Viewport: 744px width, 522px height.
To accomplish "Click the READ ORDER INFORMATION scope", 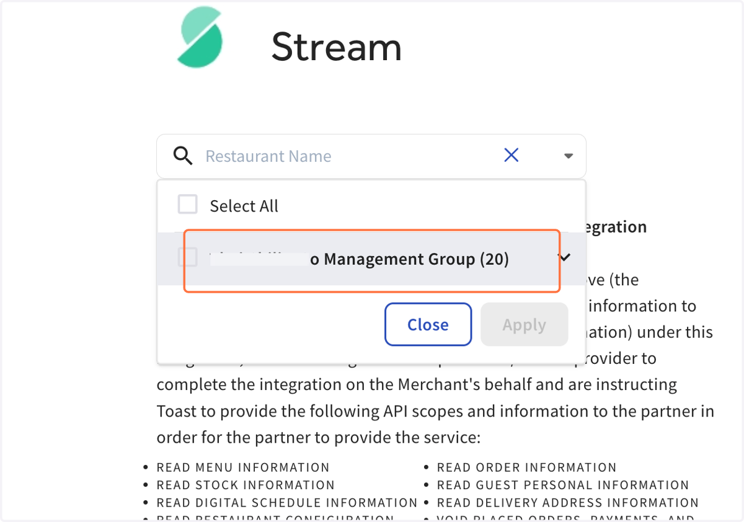I will tap(527, 467).
